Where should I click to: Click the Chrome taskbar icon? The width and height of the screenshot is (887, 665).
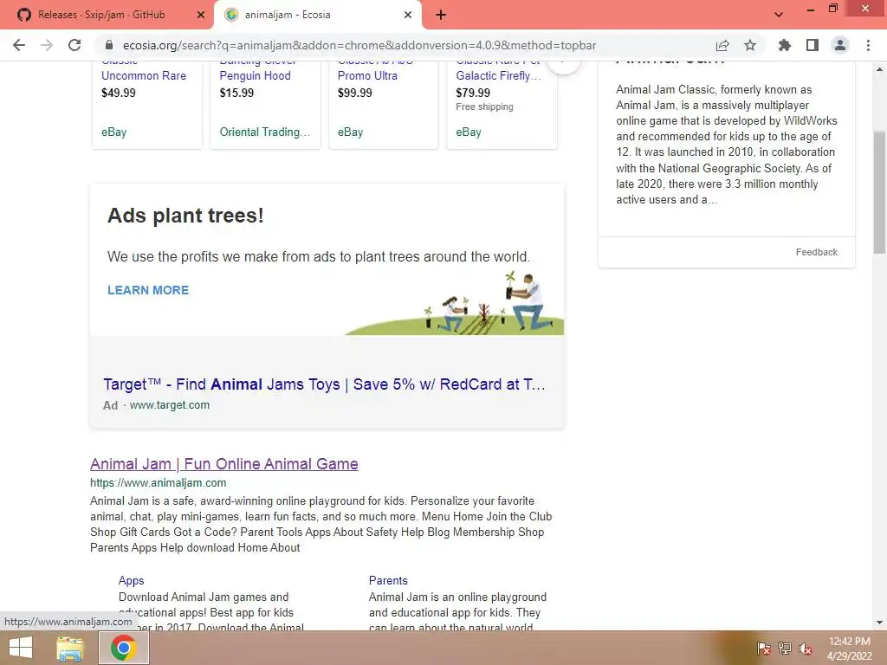[124, 648]
